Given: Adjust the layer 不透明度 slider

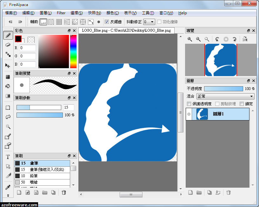Looking at the screenshot, I should pos(223,89).
